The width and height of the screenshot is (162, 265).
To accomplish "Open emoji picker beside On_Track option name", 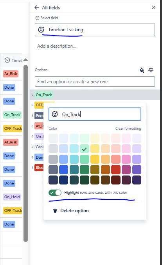I will [55, 114].
